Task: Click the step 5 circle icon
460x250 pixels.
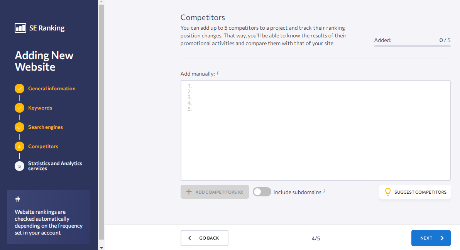Action: (19, 166)
